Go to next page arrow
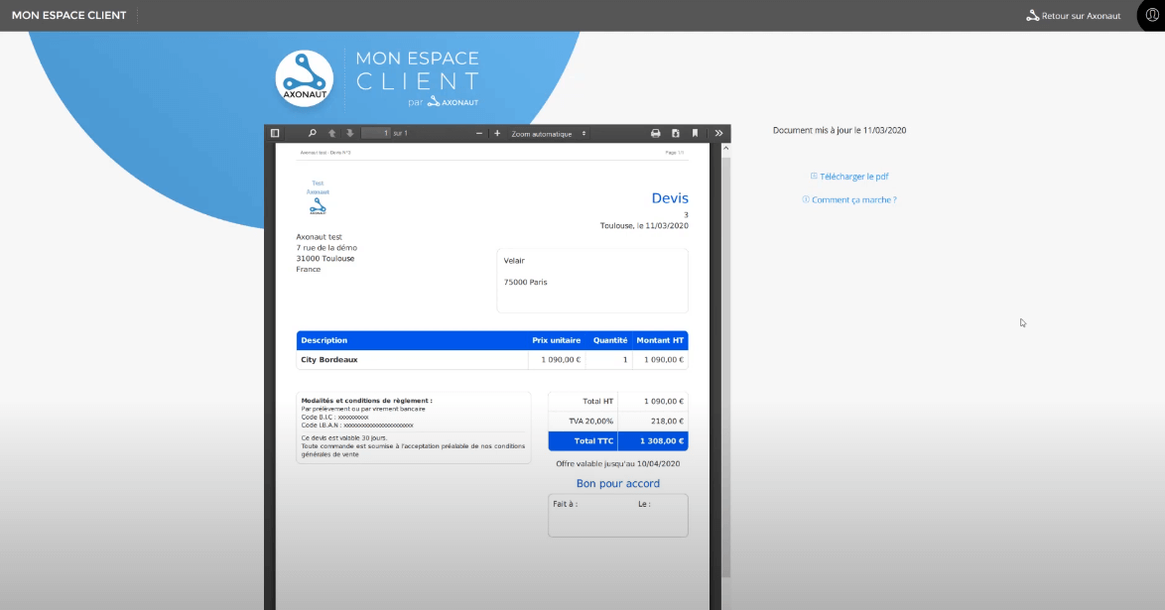1165x610 pixels. pos(350,133)
